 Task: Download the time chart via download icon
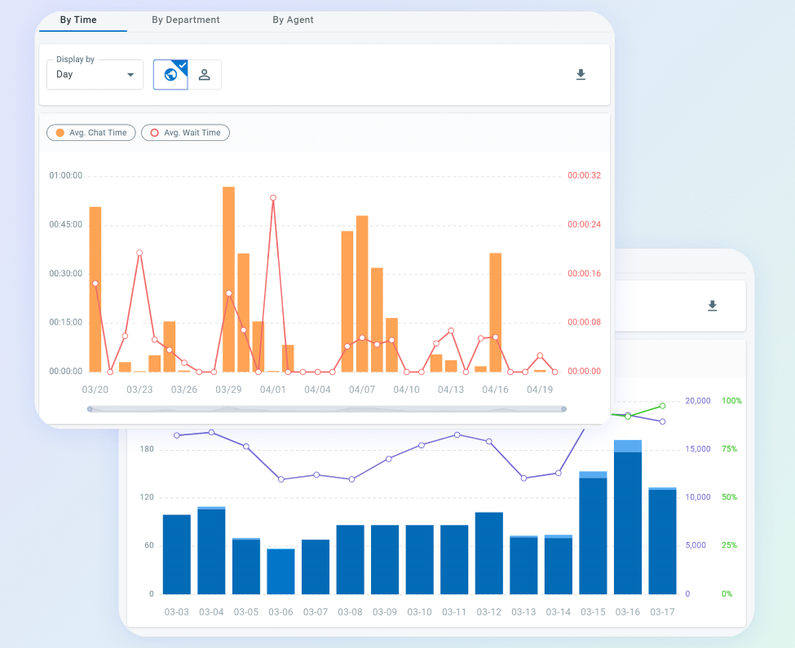click(581, 75)
